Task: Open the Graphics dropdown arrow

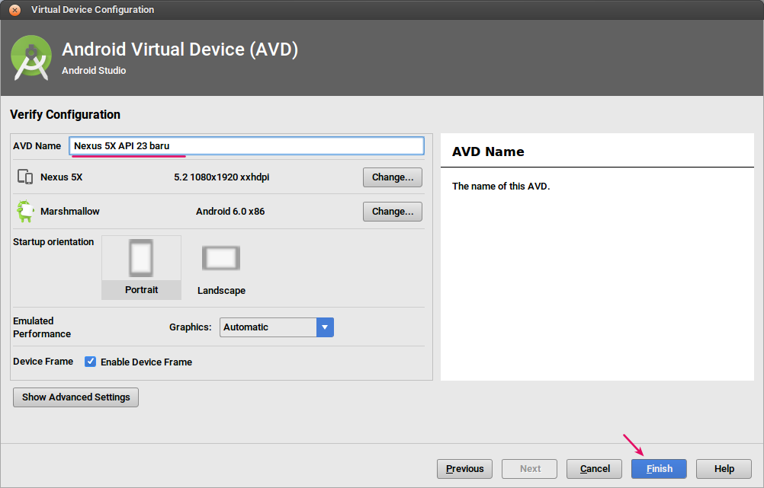Action: pos(326,327)
